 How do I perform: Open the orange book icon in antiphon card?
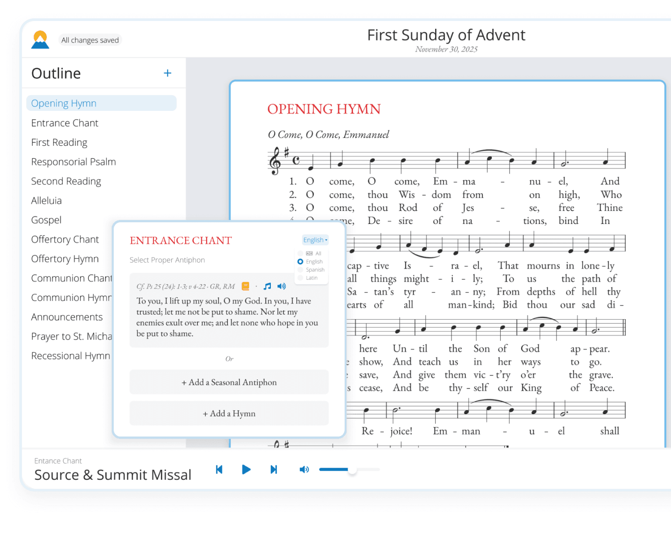246,286
